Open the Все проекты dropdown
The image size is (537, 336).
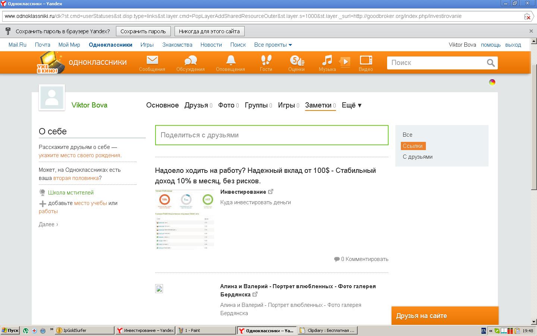click(273, 45)
